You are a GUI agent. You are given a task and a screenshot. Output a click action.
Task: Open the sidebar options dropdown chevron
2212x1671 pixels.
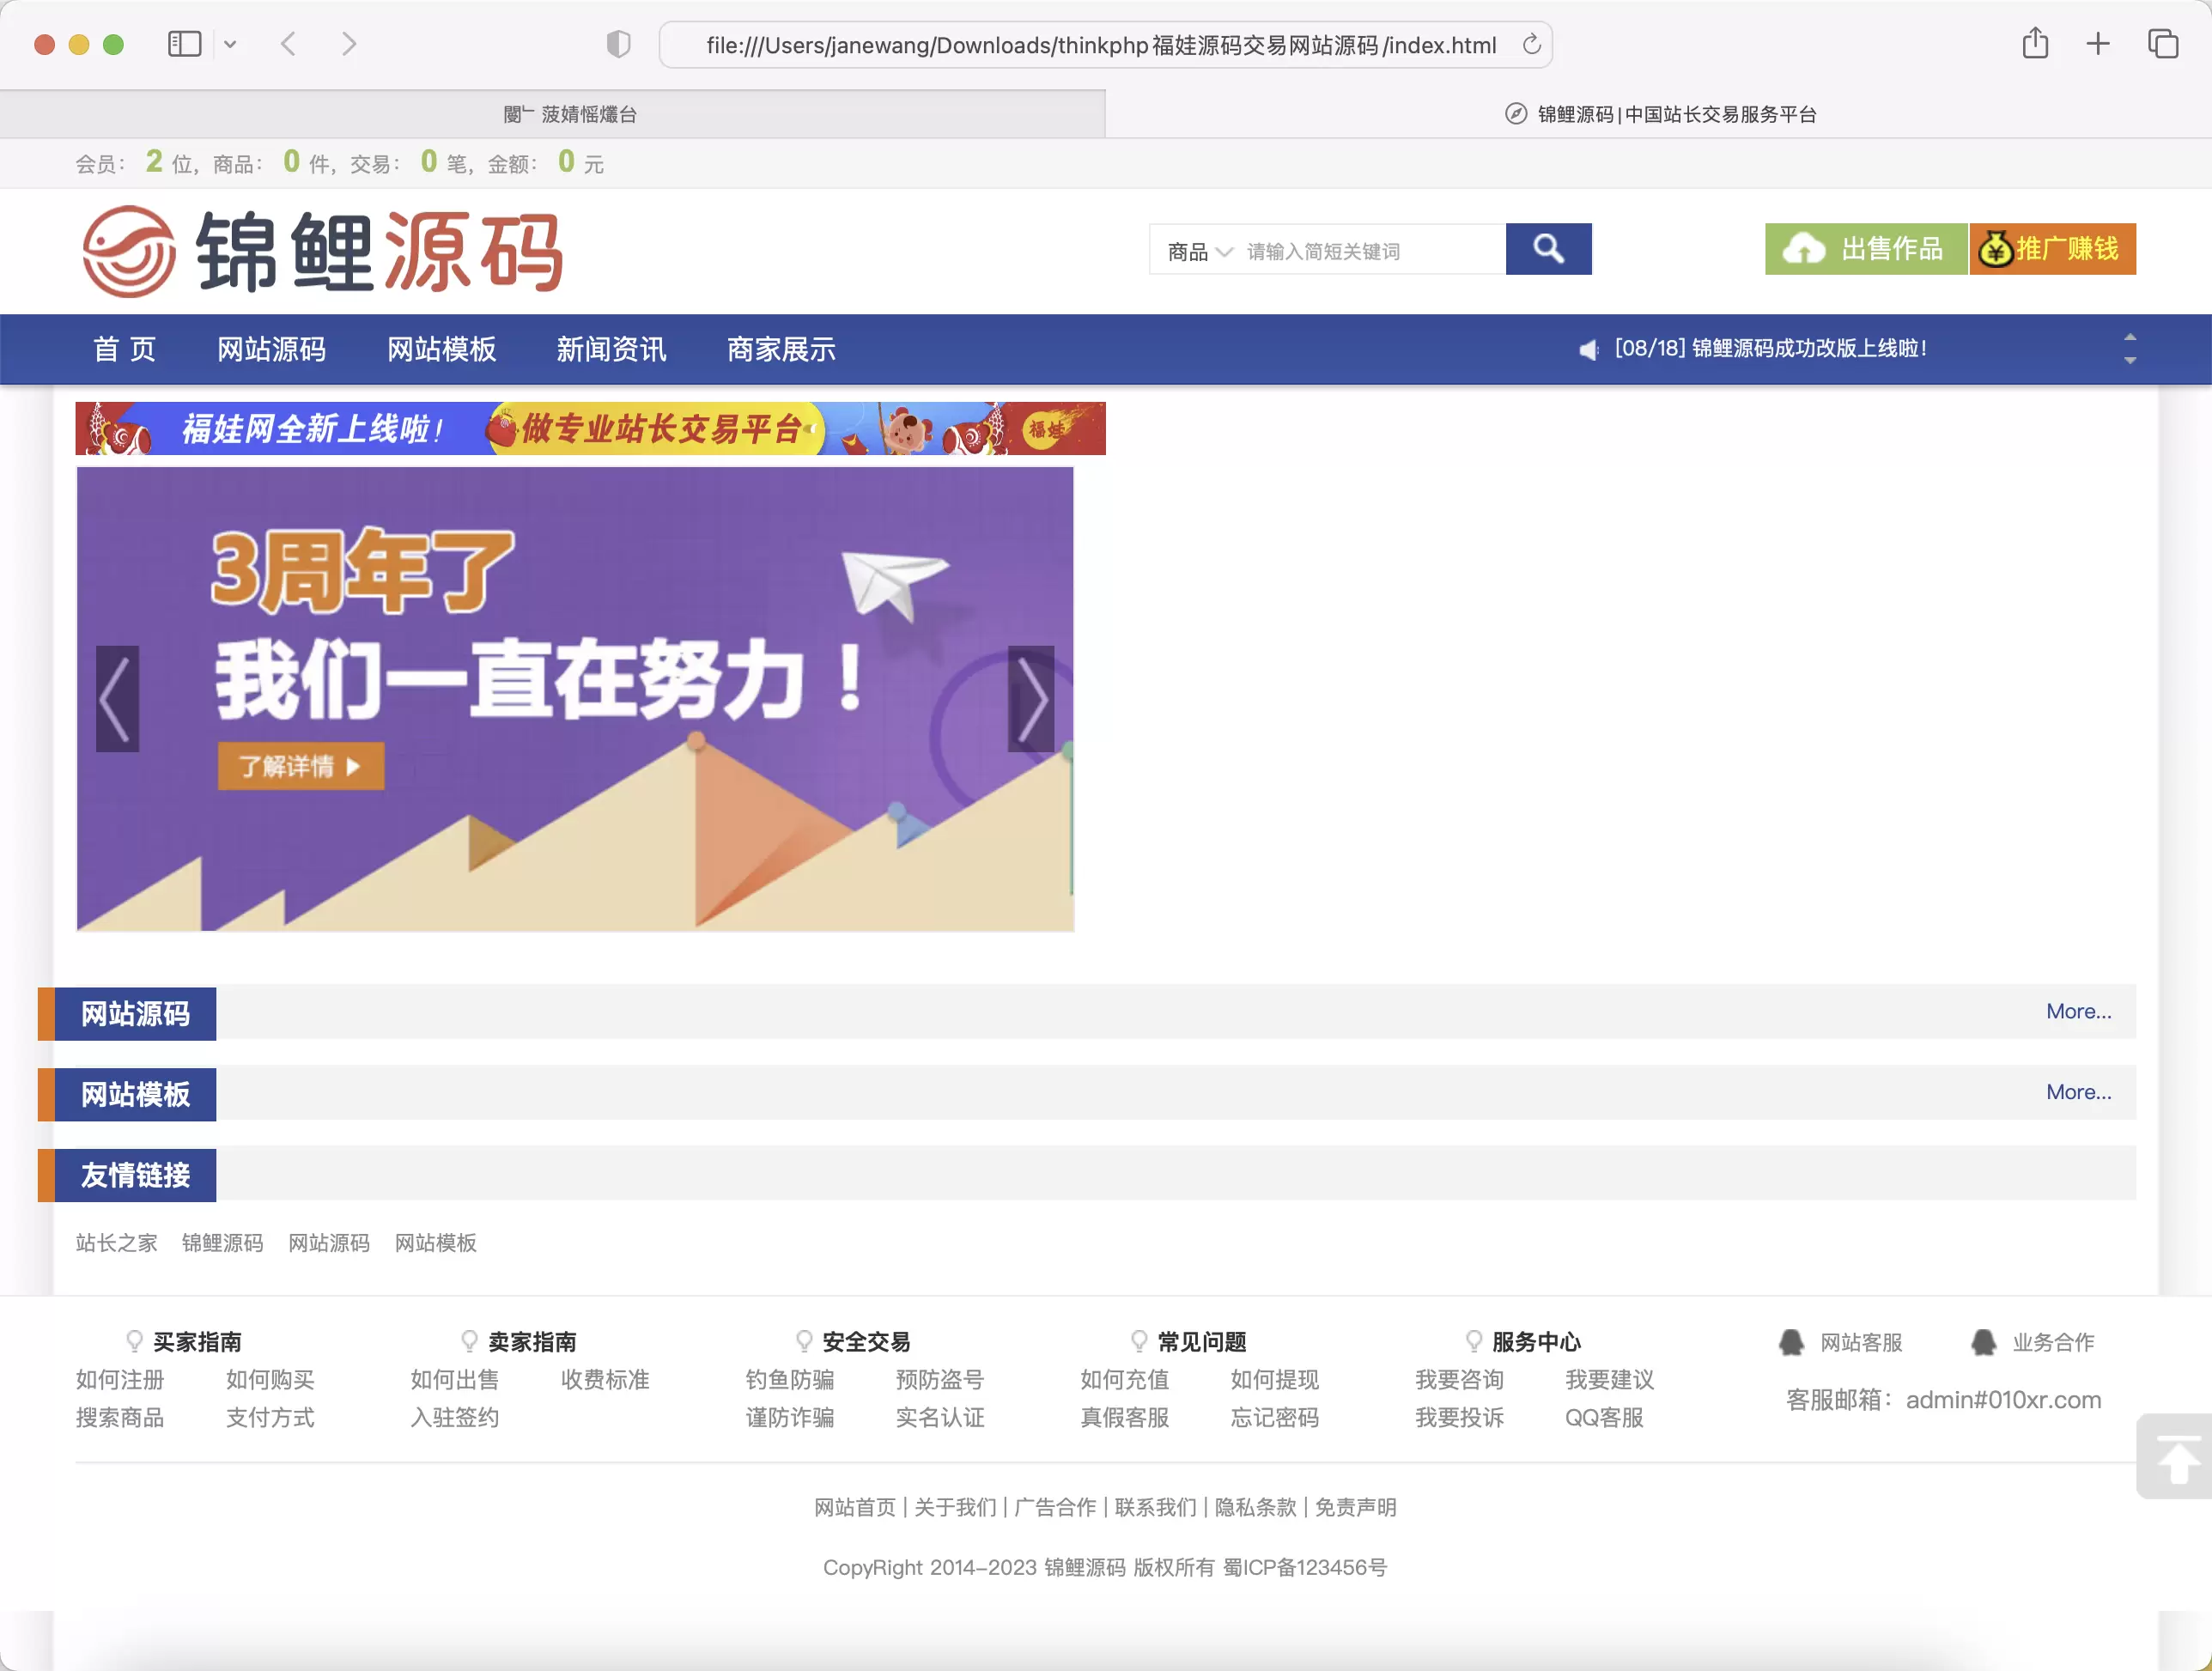230,44
